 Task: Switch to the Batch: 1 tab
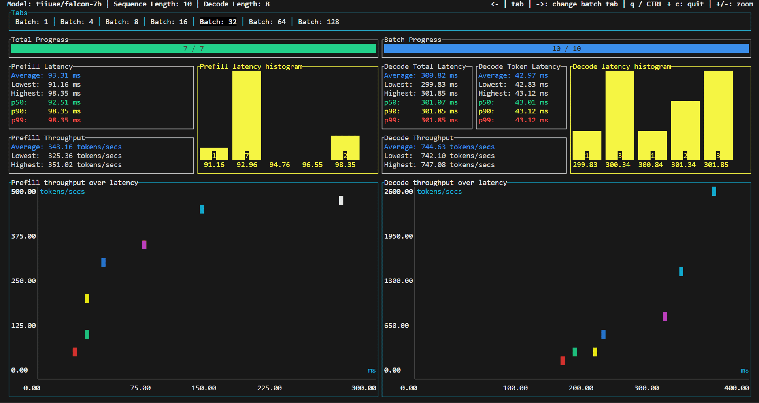(x=32, y=22)
